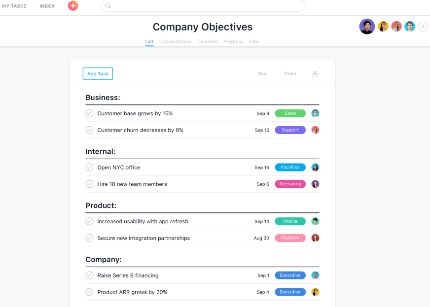The image size is (430, 307).
Task: Focus the top search field
Action: [203, 6]
